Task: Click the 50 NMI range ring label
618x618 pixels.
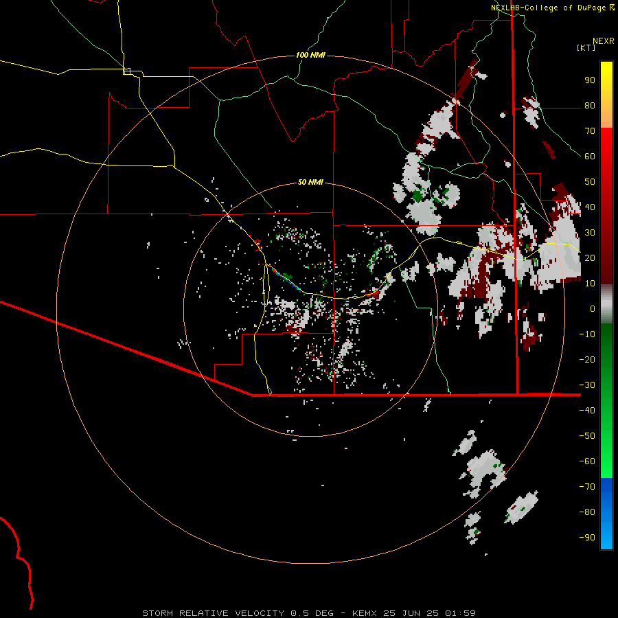Action: (x=310, y=182)
